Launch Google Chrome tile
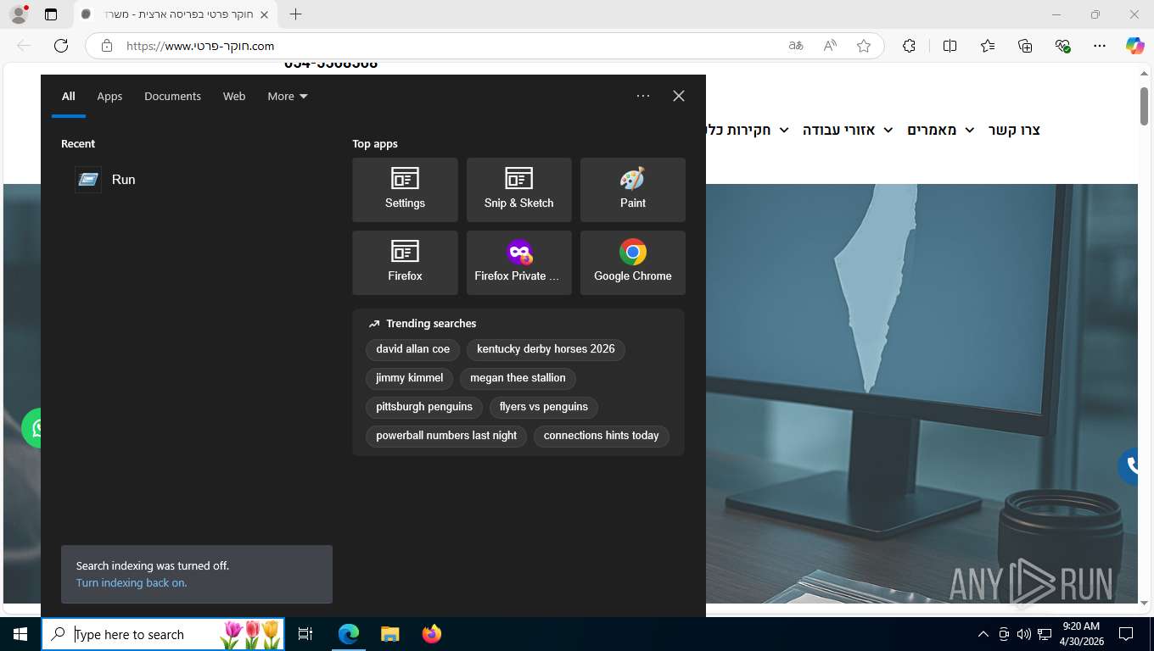The image size is (1154, 651). 632,263
